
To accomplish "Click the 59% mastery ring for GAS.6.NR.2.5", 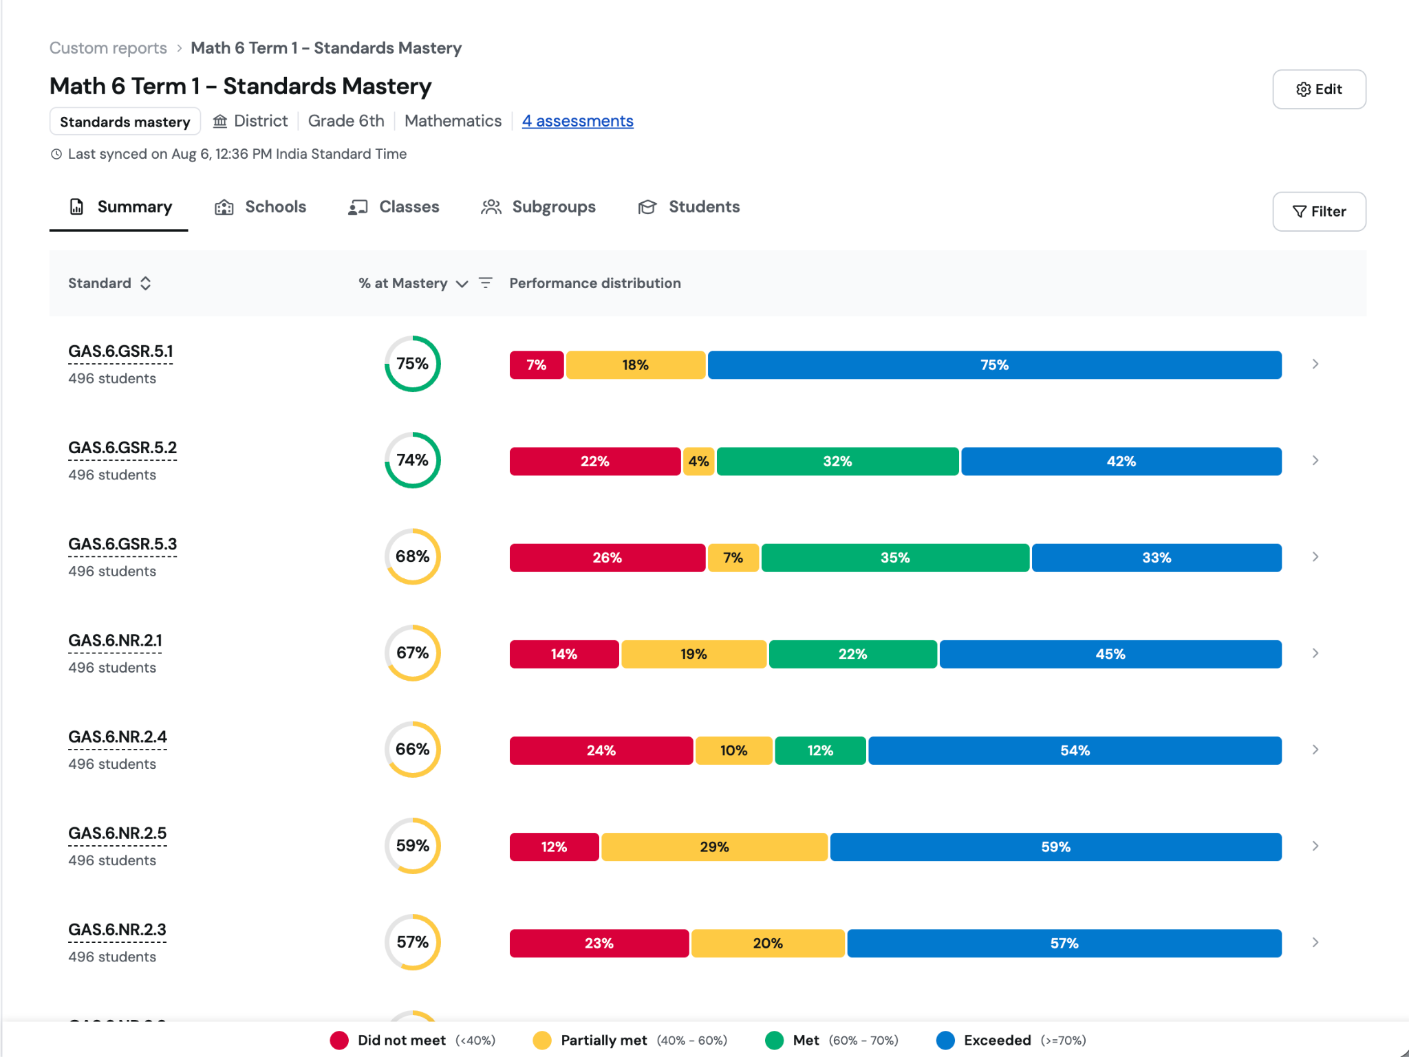I will pyautogui.click(x=413, y=846).
